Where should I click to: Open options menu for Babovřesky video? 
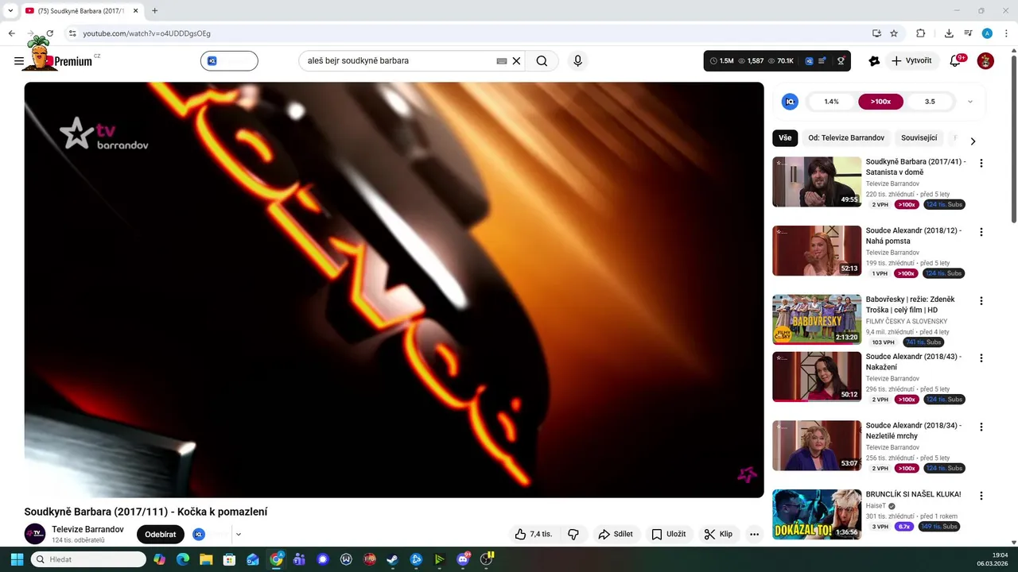point(981,301)
